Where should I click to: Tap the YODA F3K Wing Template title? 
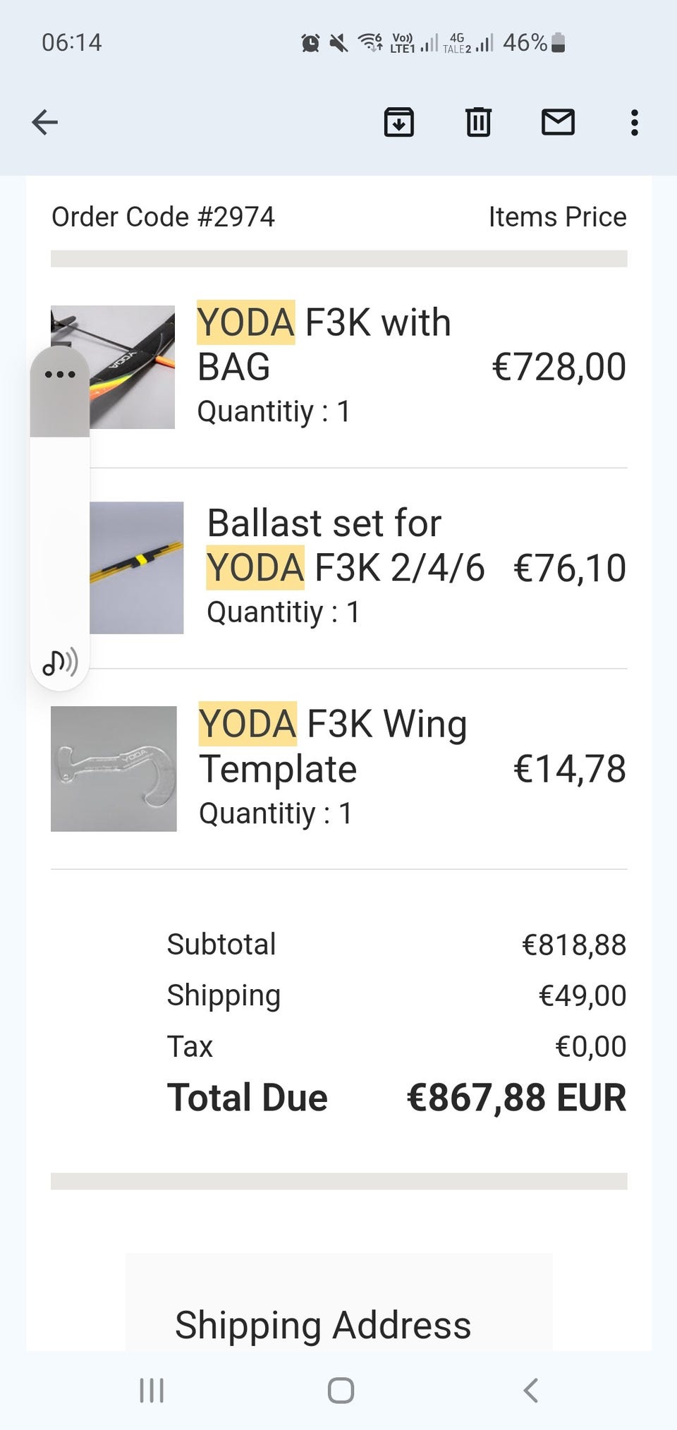(333, 746)
